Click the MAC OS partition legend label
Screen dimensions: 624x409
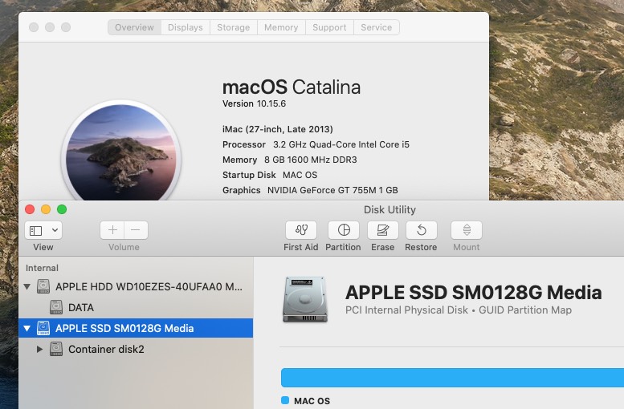click(312, 401)
